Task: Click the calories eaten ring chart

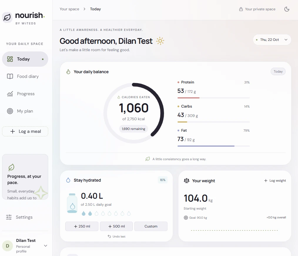Action: (134, 113)
